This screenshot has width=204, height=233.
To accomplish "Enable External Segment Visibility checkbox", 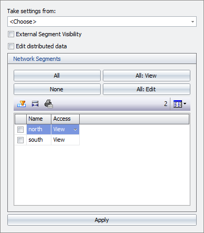I will [x=11, y=34].
